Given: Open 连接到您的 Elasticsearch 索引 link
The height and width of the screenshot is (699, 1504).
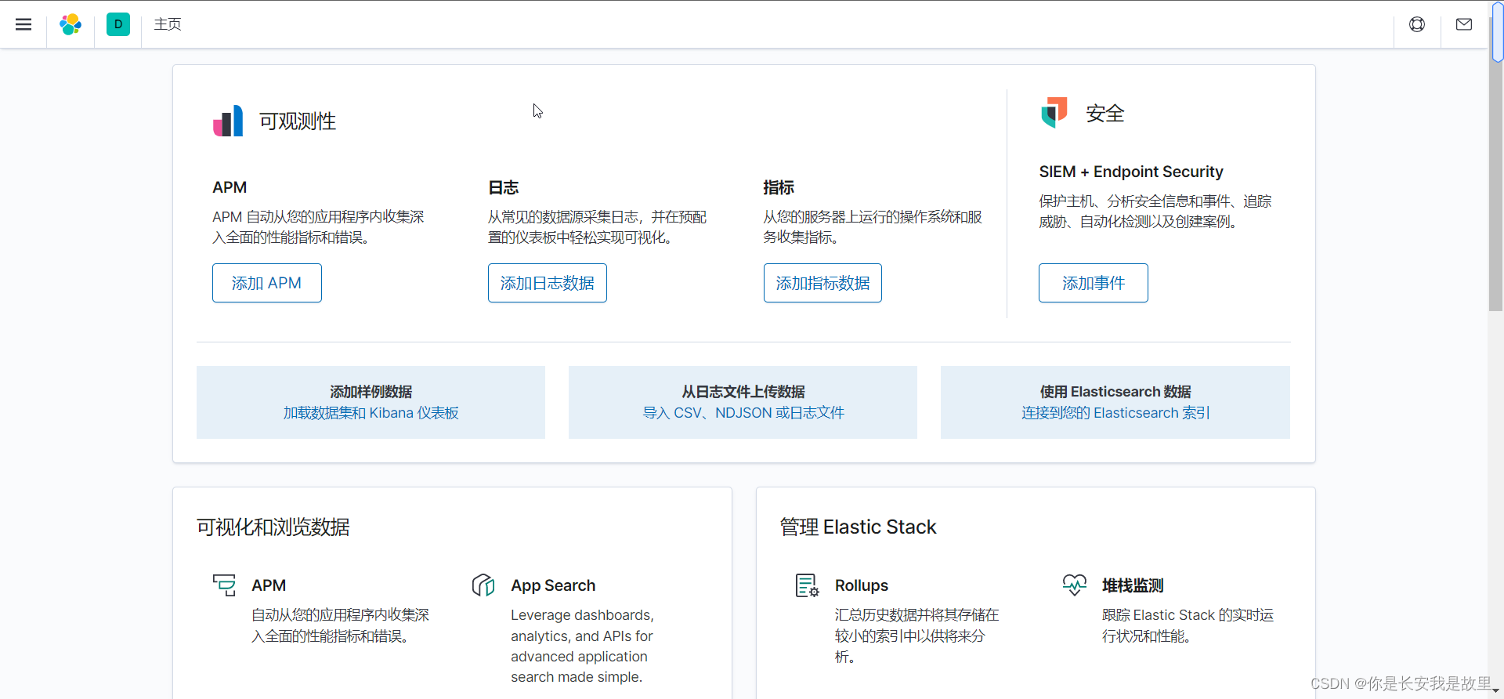Looking at the screenshot, I should coord(1115,413).
